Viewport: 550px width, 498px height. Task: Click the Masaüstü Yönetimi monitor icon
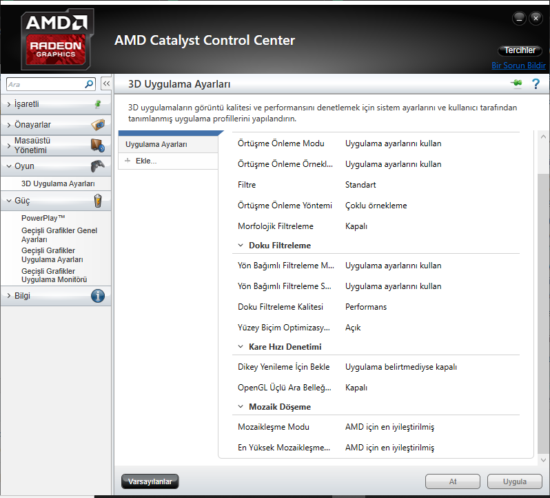coord(97,146)
